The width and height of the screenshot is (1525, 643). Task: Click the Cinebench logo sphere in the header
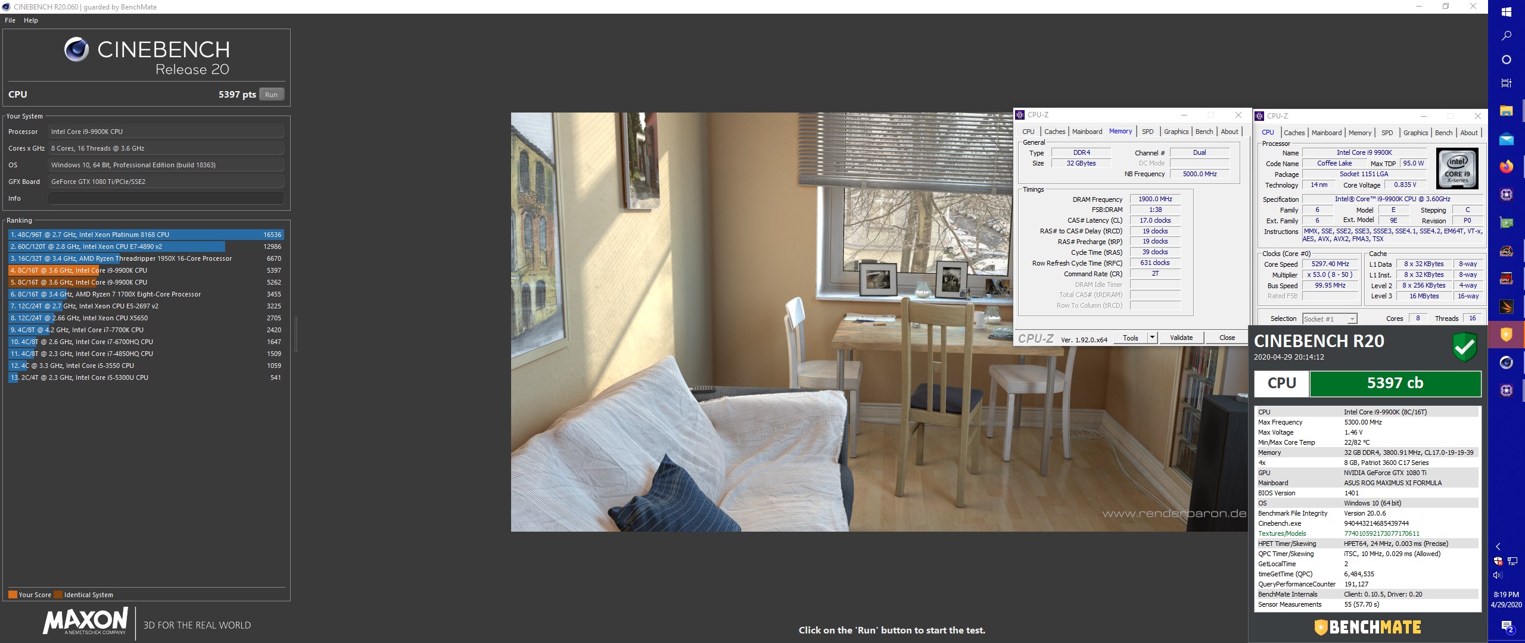click(77, 49)
